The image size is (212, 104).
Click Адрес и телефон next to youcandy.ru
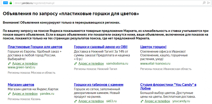(x=157, y=101)
